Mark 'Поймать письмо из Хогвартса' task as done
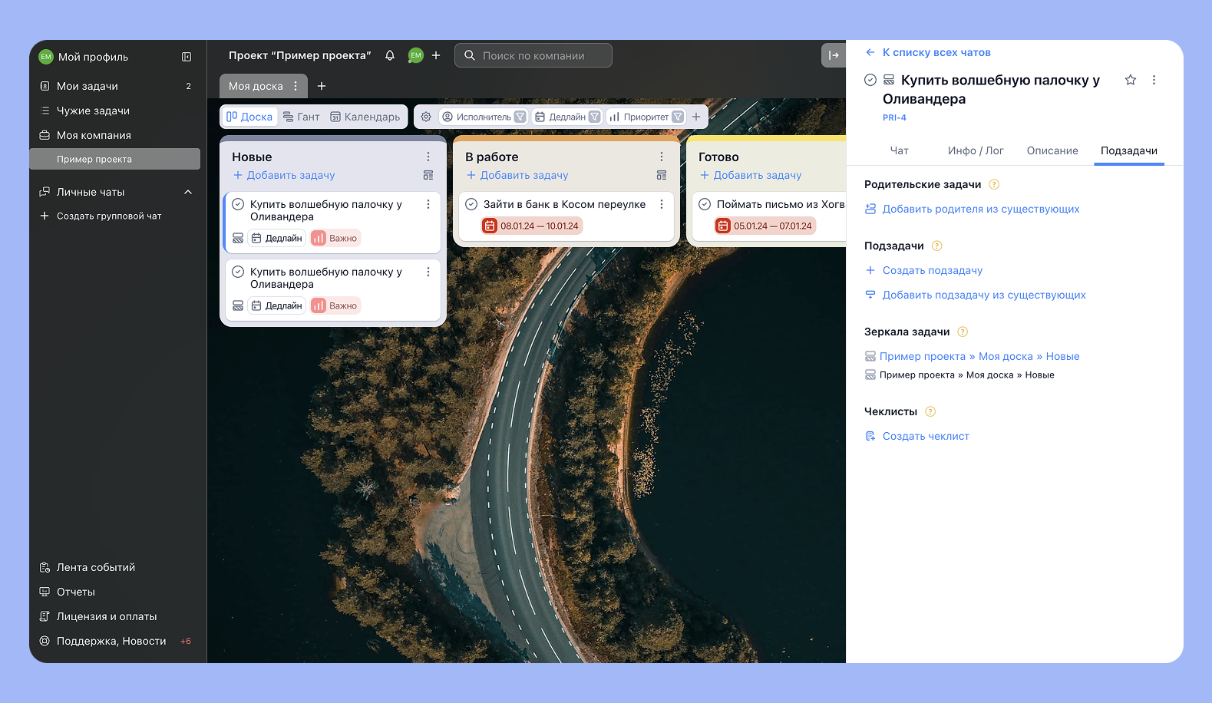The image size is (1212, 703). [705, 204]
